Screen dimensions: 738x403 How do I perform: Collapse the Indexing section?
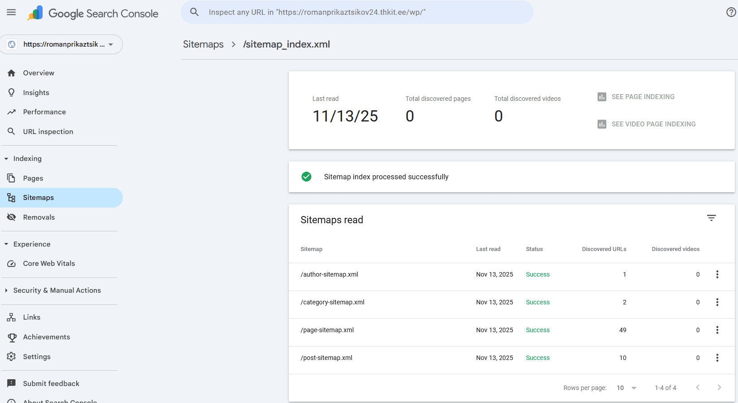click(6, 159)
